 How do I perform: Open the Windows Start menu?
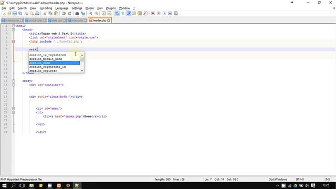point(4,185)
